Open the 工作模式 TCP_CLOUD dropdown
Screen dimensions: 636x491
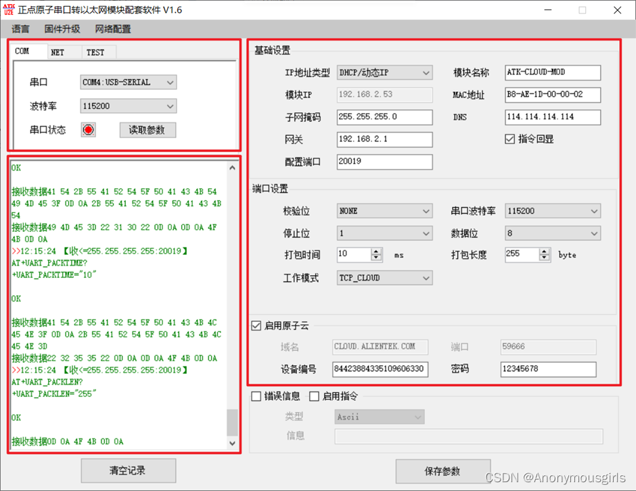384,278
